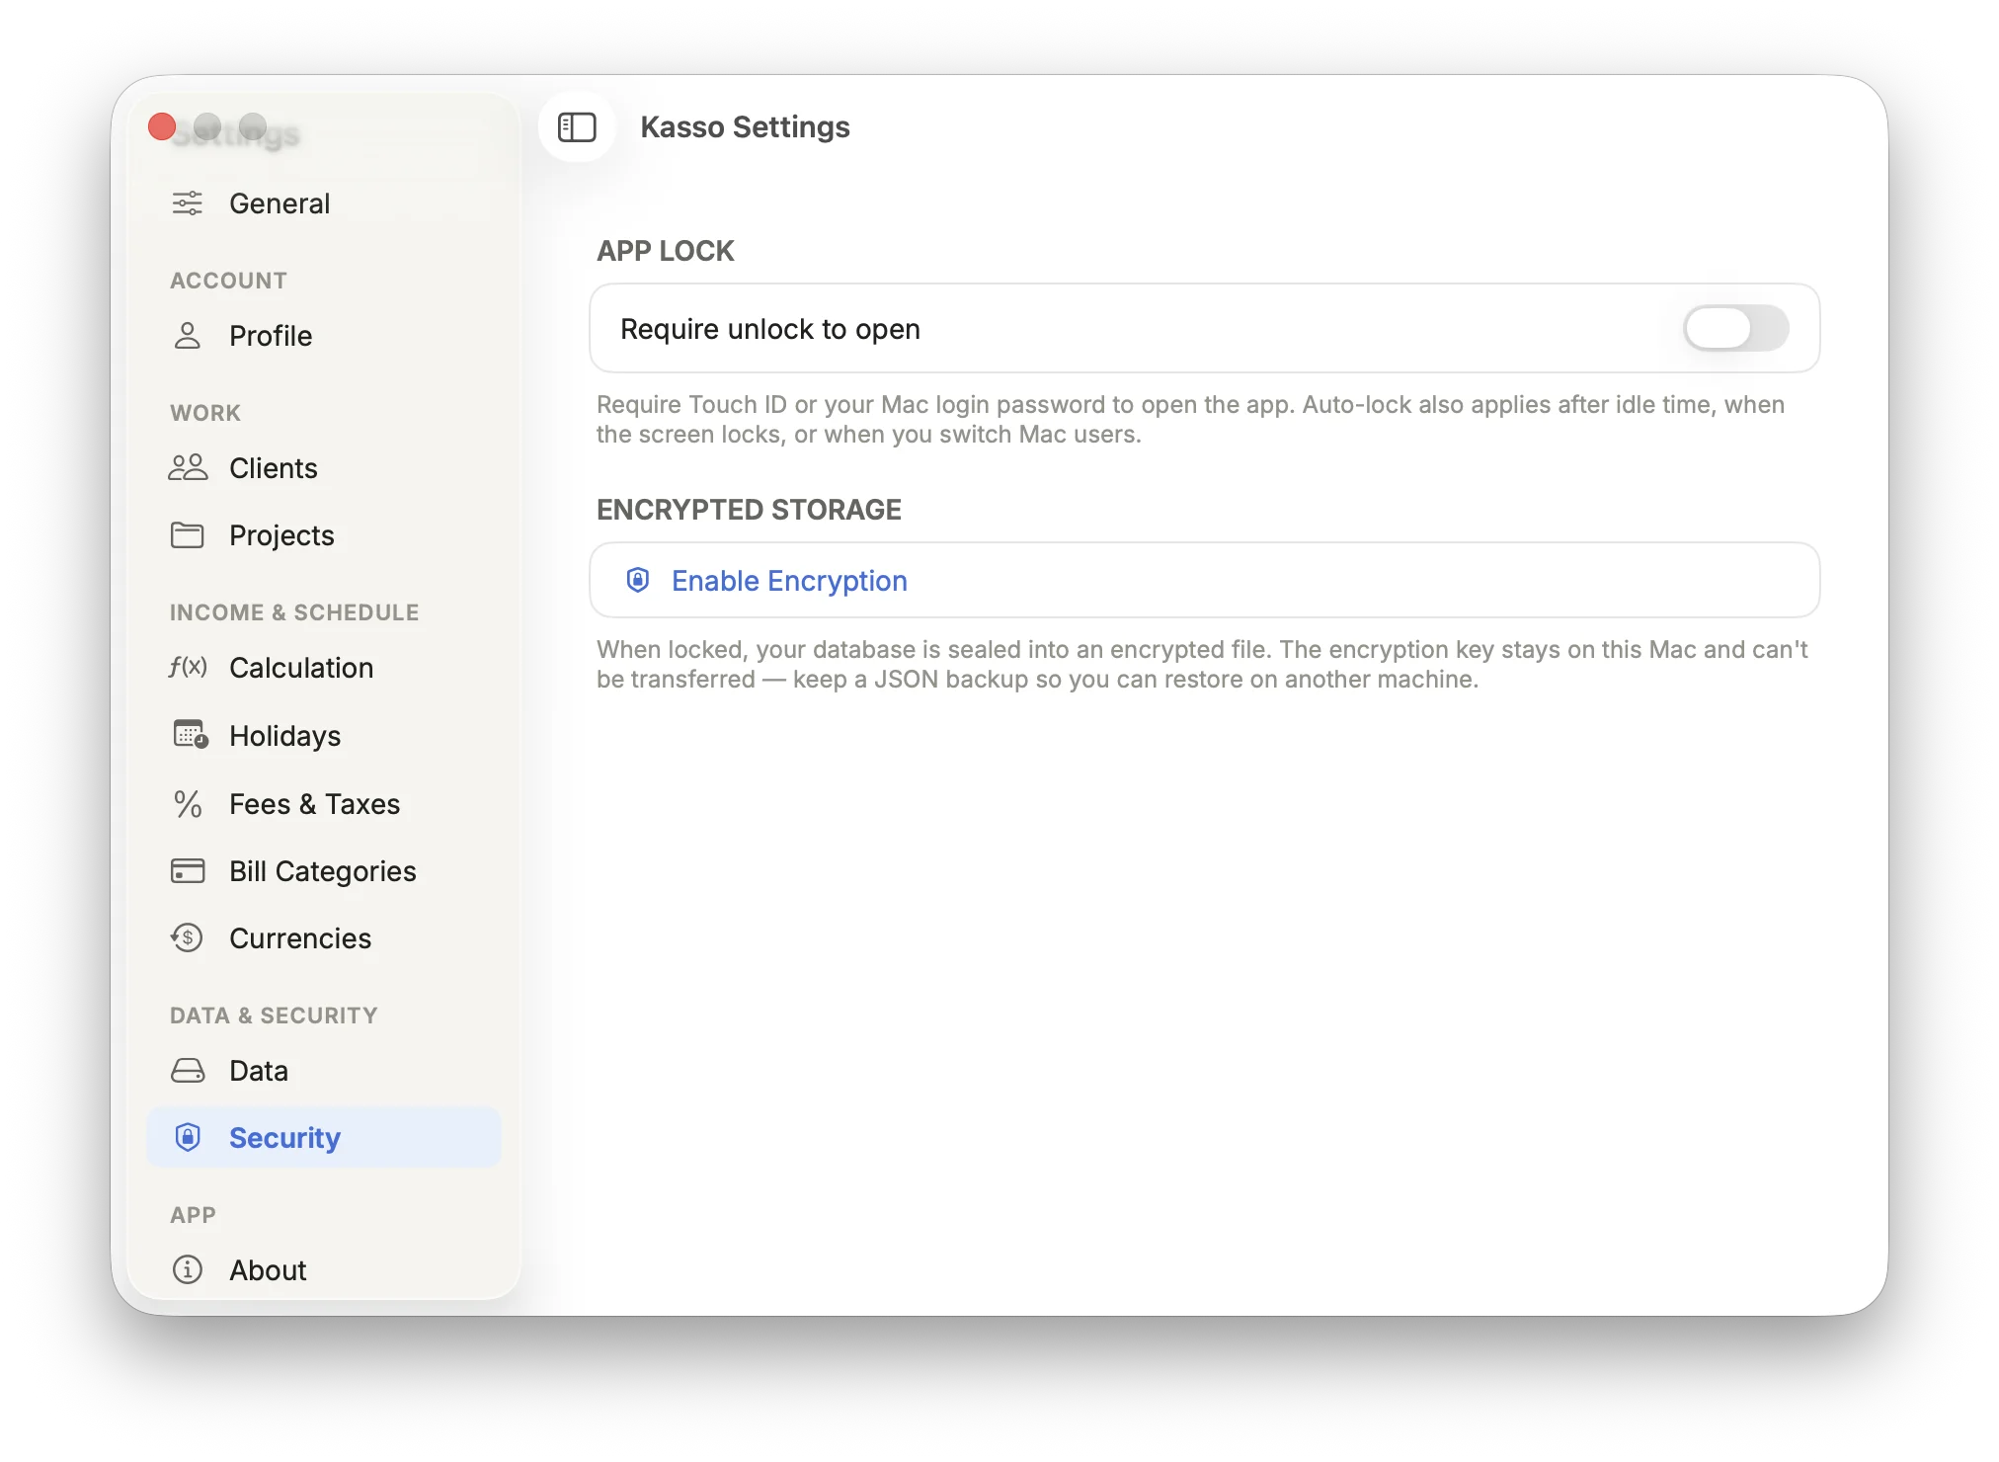Screen dimensions: 1999x1462
Task: Click the APP sidebar header
Action: (193, 1215)
